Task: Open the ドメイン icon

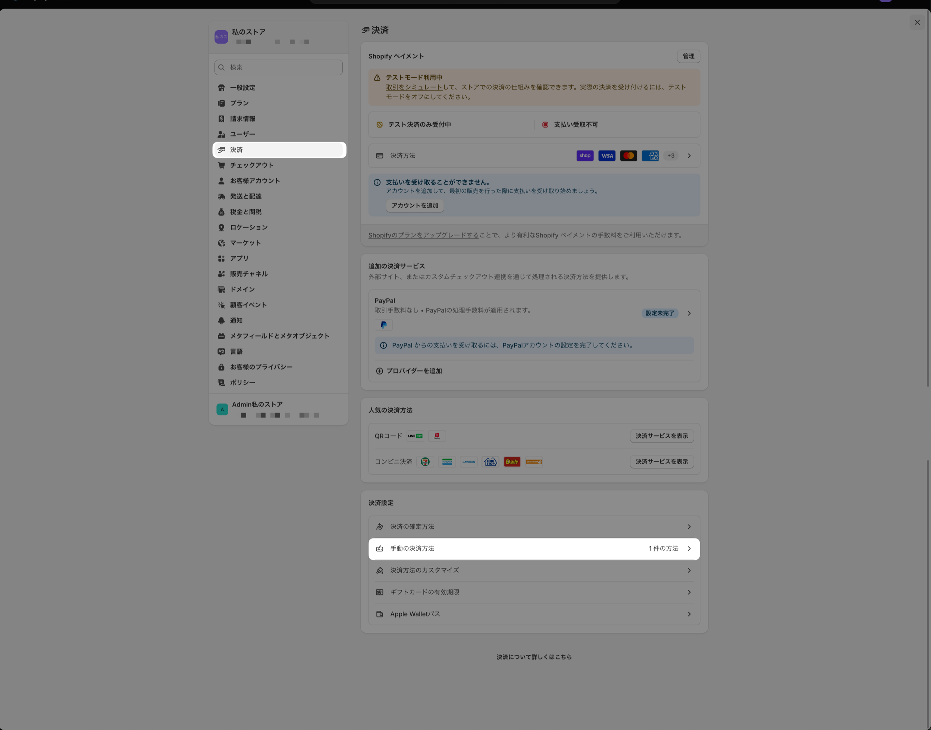Action: pyautogui.click(x=221, y=289)
